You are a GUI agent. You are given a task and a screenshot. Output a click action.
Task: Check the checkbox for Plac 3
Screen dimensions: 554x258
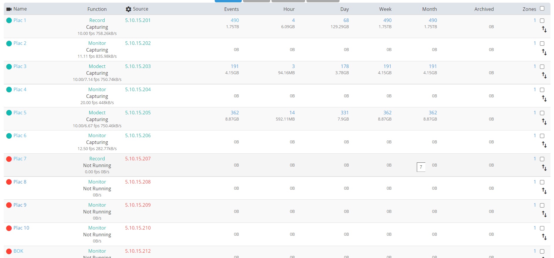(x=542, y=67)
